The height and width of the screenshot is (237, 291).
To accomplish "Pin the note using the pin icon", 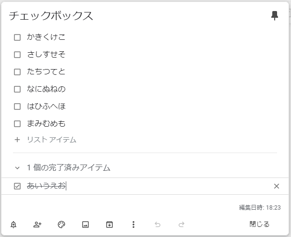I will (275, 16).
